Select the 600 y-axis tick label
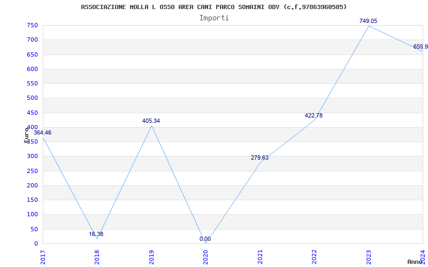The width and height of the screenshot is (428, 267). coord(32,69)
